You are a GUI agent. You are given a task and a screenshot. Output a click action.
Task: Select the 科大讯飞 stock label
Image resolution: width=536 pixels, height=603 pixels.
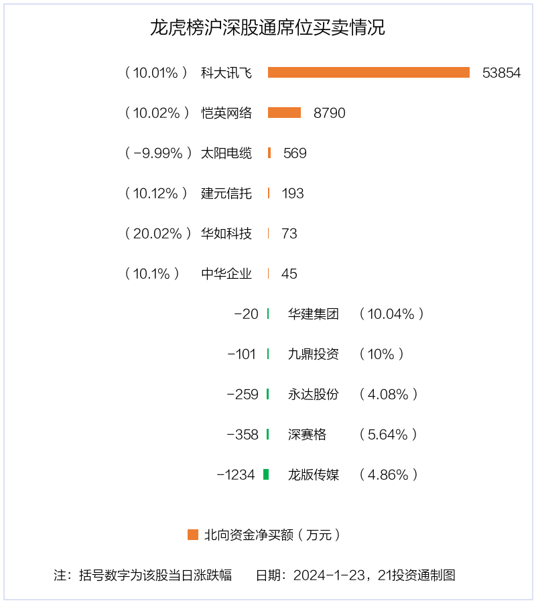(226, 72)
